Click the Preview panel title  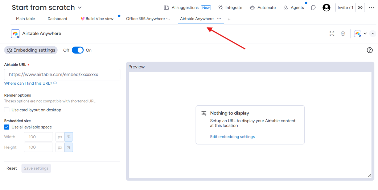136,67
